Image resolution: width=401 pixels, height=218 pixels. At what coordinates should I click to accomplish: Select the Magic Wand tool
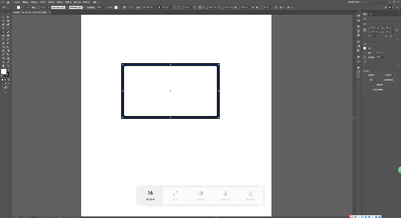(x=3, y=21)
